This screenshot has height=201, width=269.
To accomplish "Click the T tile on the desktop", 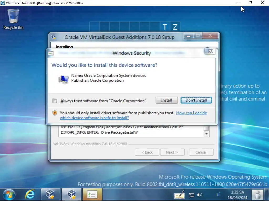I will coord(165,27).
